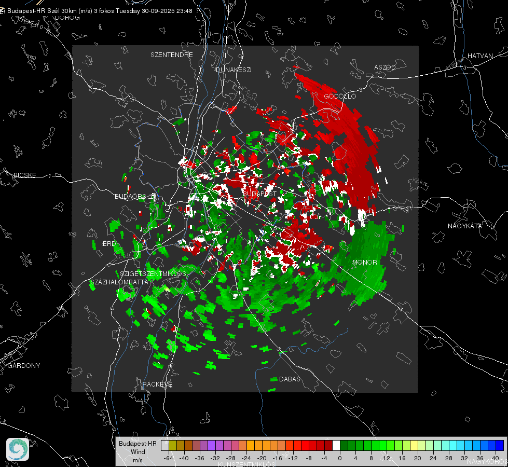Viewport: 508px width, 467px height.
Task: Select the grey first swatch in legend
Action: 165,445
